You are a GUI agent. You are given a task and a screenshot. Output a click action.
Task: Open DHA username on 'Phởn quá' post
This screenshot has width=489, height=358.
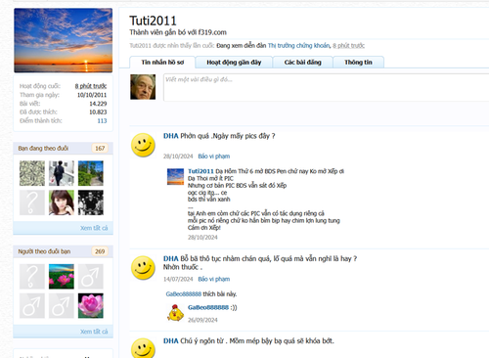pos(171,136)
